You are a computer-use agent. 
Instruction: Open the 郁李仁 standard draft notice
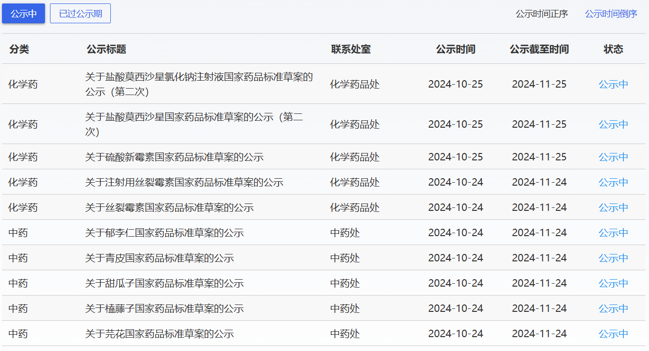(164, 233)
